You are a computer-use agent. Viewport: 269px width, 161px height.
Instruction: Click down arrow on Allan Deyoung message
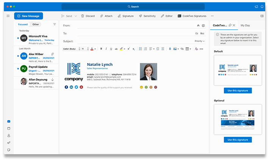53,80
